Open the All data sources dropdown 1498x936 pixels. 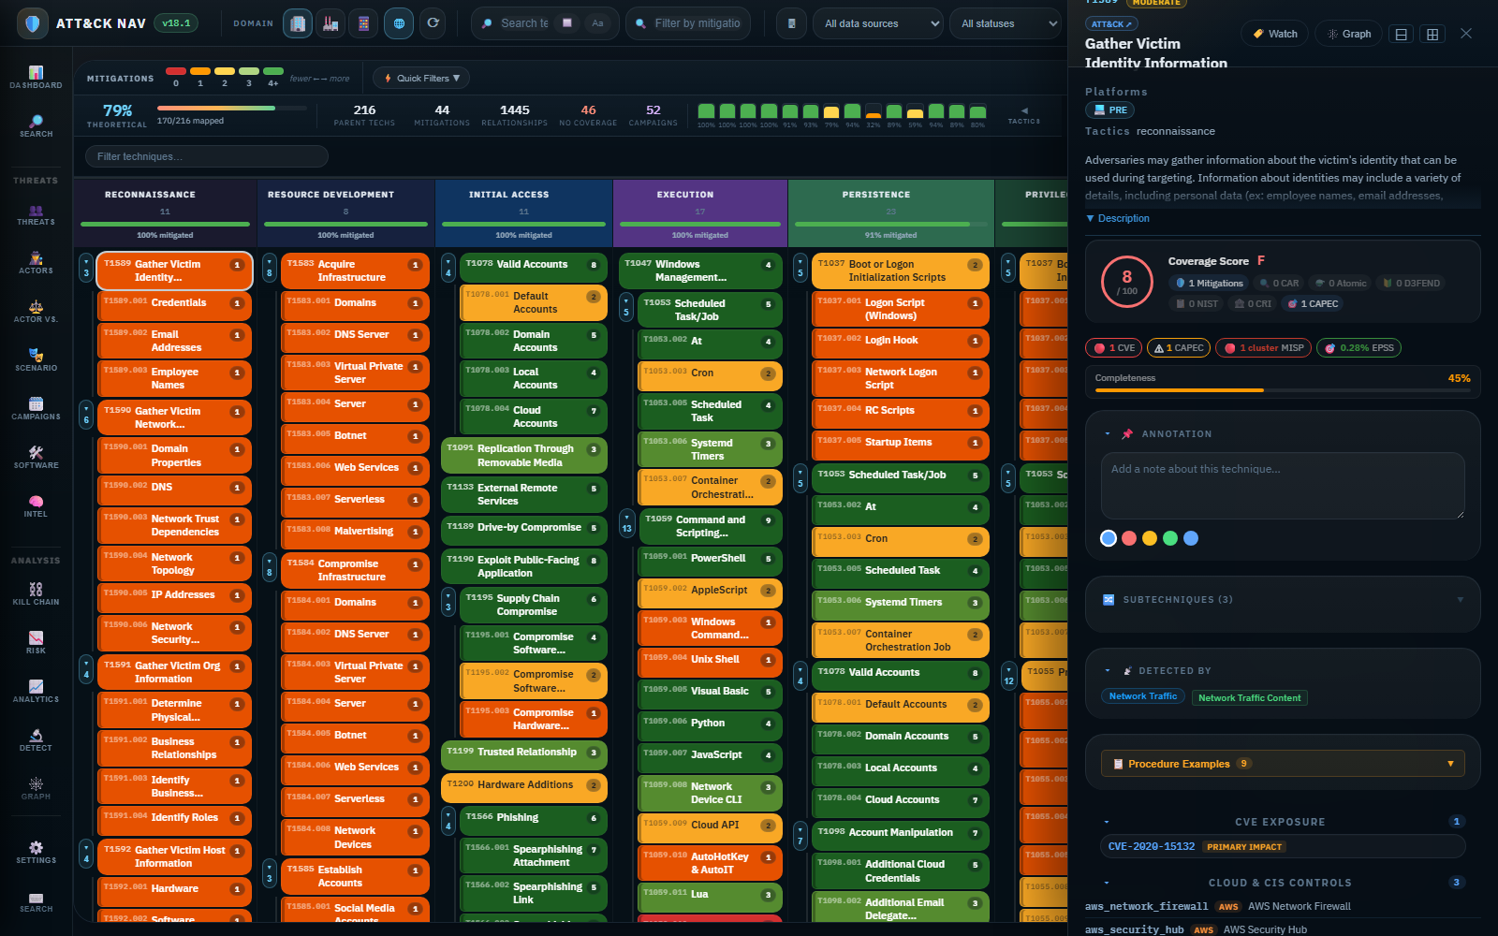coord(877,23)
